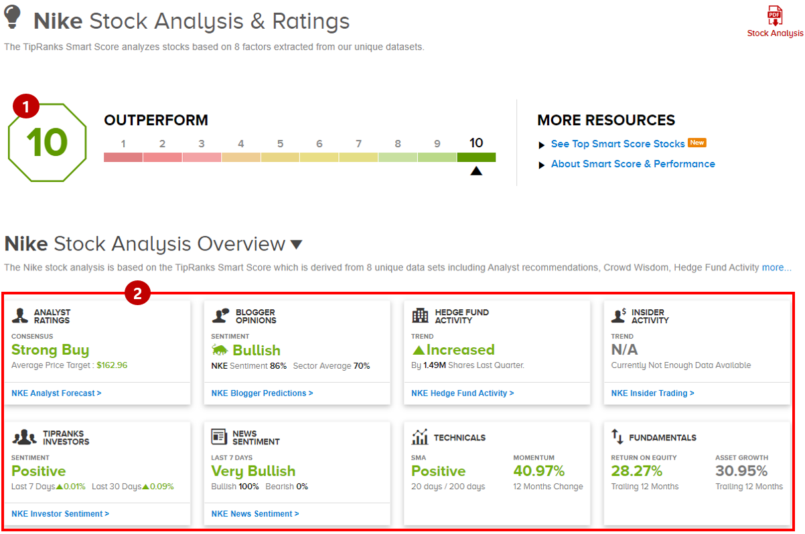This screenshot has width=805, height=534.
Task: Click the light green score 8 segment
Action: pyautogui.click(x=398, y=157)
